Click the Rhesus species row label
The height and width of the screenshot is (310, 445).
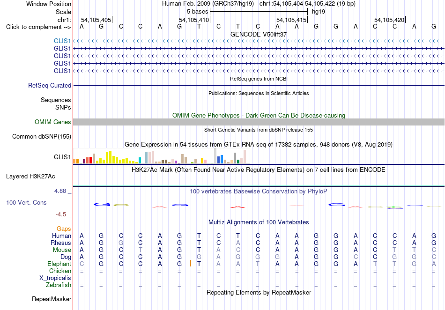(x=61, y=243)
